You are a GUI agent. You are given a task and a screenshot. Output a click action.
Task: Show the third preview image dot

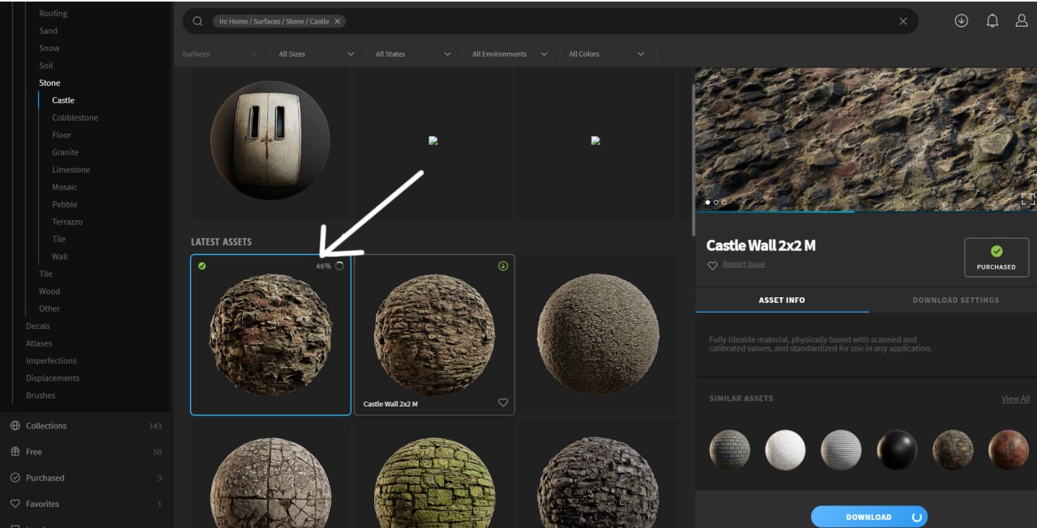coord(723,202)
